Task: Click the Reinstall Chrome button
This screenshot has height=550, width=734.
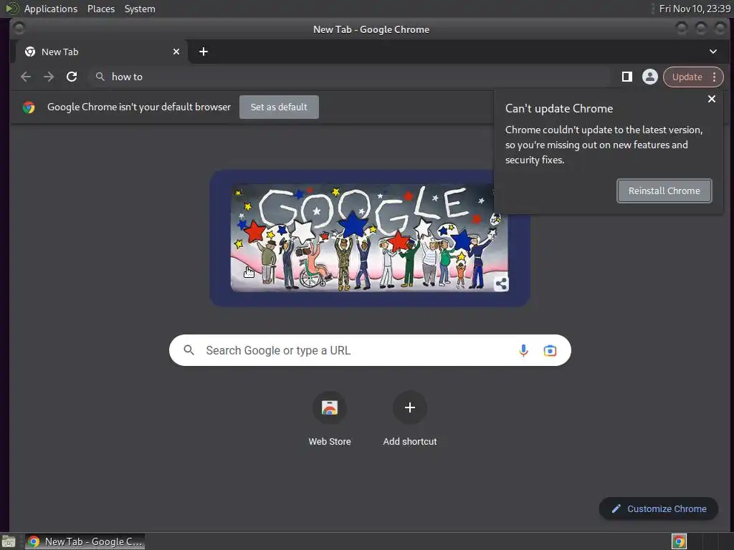Action: (x=664, y=190)
